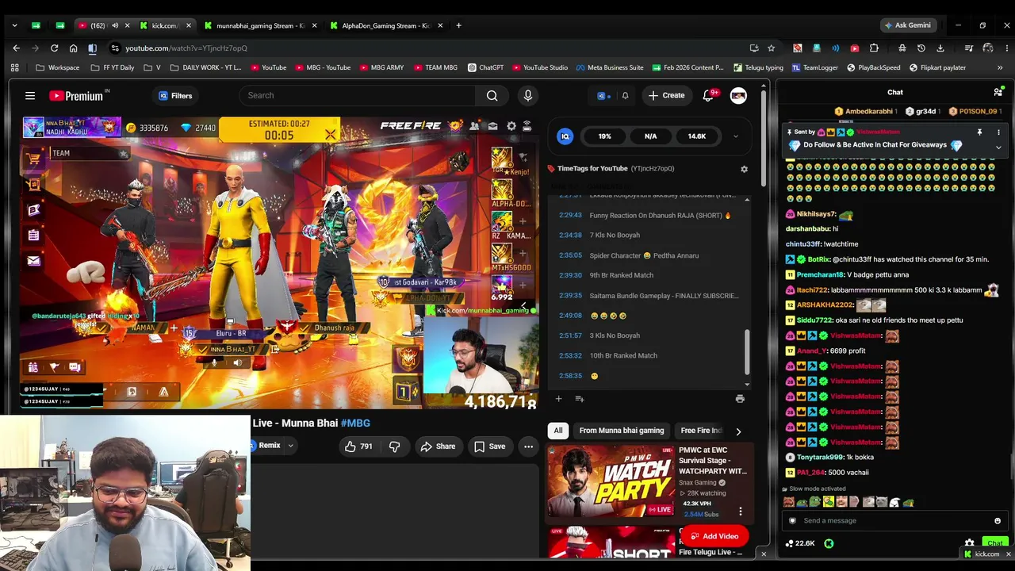Bookmark this page with the star icon

(x=771, y=48)
